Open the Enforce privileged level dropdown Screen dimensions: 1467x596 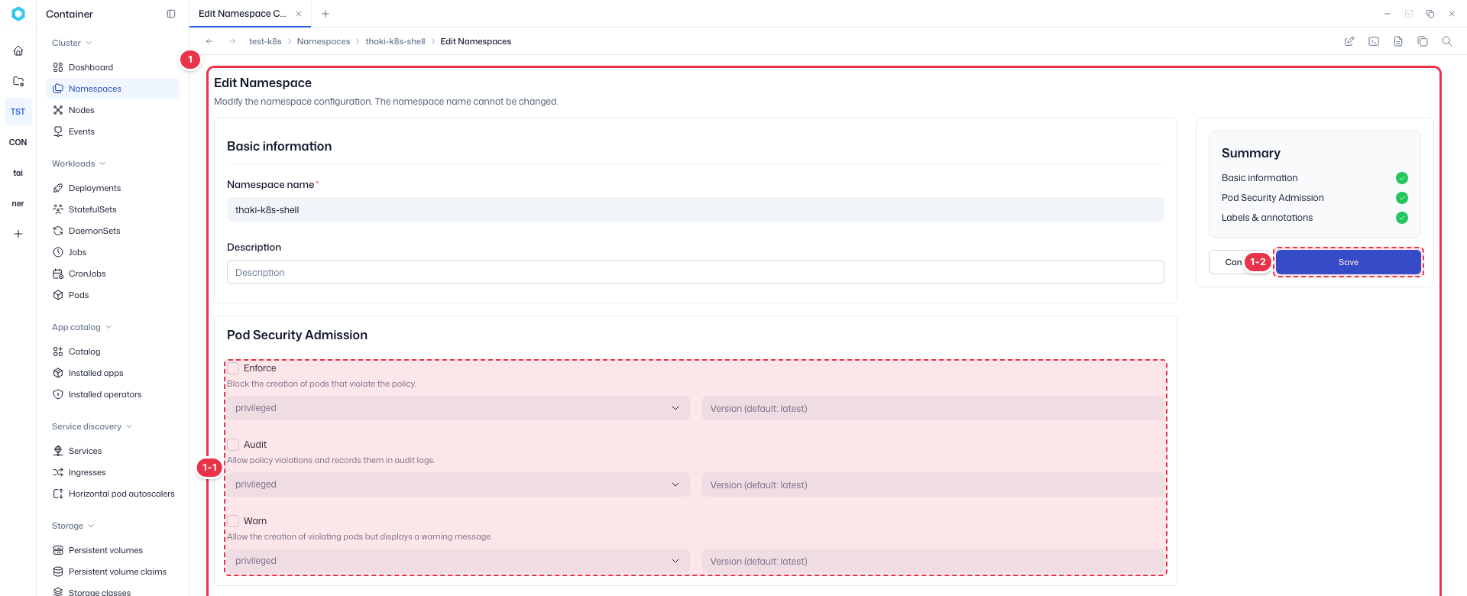click(458, 408)
